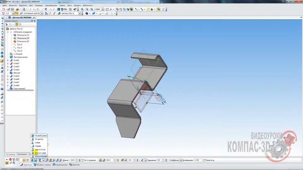Screen dimensions: 303x170
Task: Open the Файл menu
Action: pyautogui.click(x=4, y=5)
